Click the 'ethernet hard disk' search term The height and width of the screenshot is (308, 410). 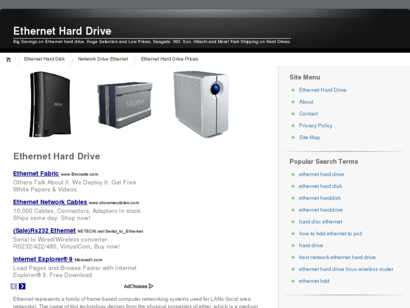pyautogui.click(x=320, y=186)
